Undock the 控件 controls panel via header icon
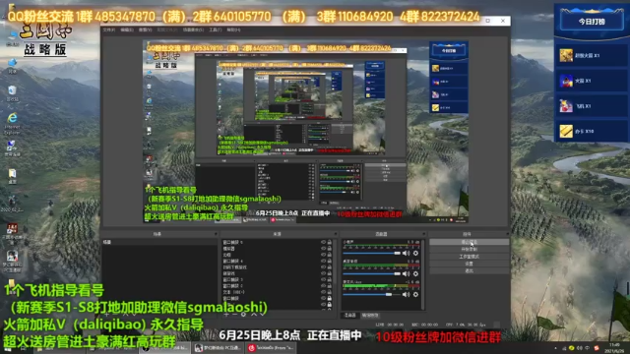The height and width of the screenshot is (354, 630). pyautogui.click(x=507, y=234)
